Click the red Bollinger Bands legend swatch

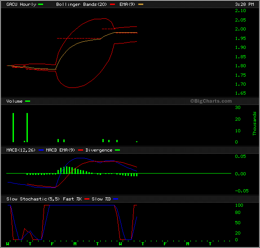coord(112,4)
